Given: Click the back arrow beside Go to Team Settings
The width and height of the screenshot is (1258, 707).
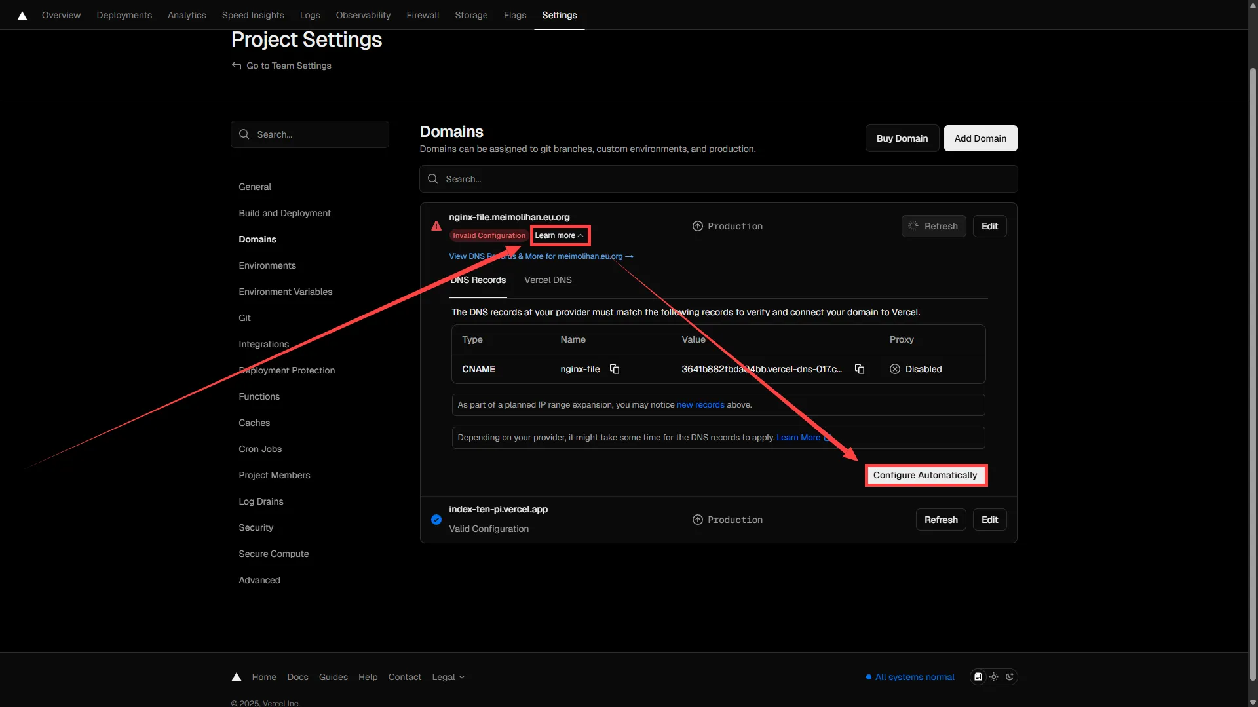Looking at the screenshot, I should (x=237, y=66).
